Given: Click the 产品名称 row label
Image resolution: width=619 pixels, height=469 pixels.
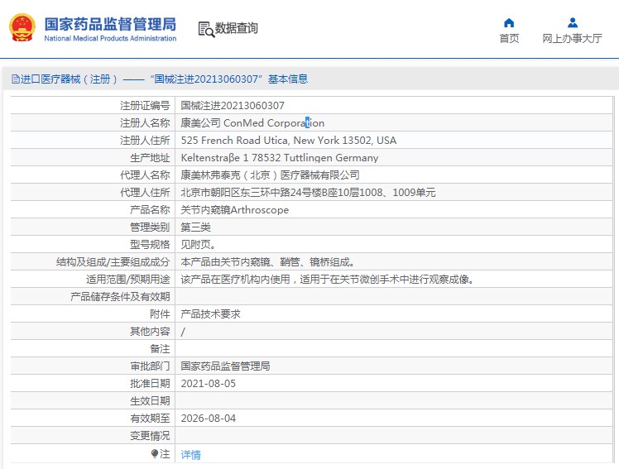Looking at the screenshot, I should (150, 210).
